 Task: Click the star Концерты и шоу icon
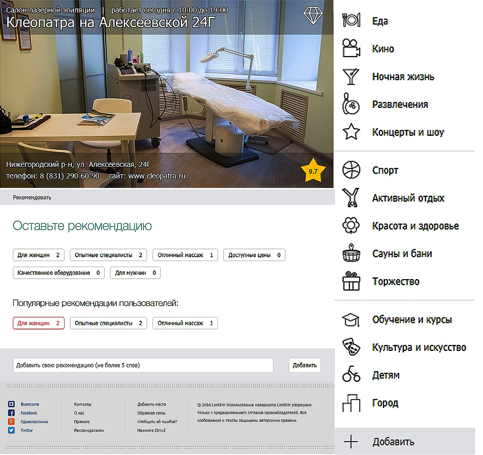click(x=351, y=132)
